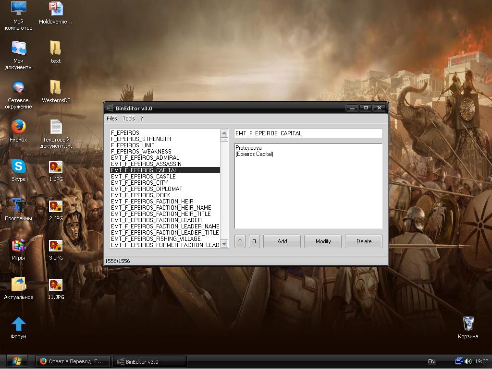The width and height of the screenshot is (492, 369).
Task: Open the Tools menu
Action: [x=129, y=119]
